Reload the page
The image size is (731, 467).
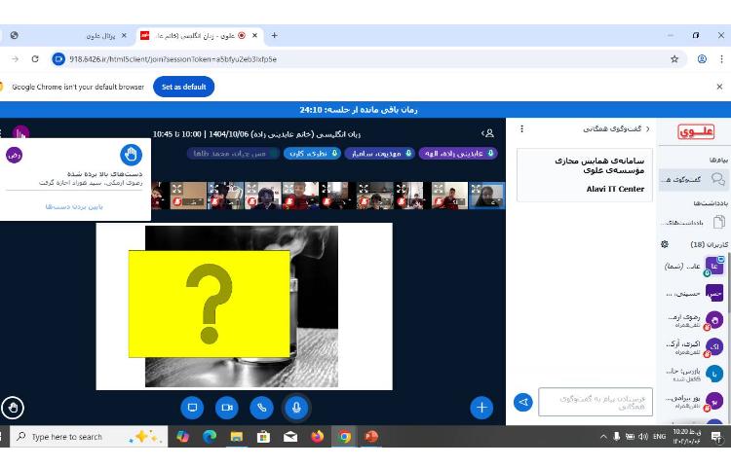[35, 59]
